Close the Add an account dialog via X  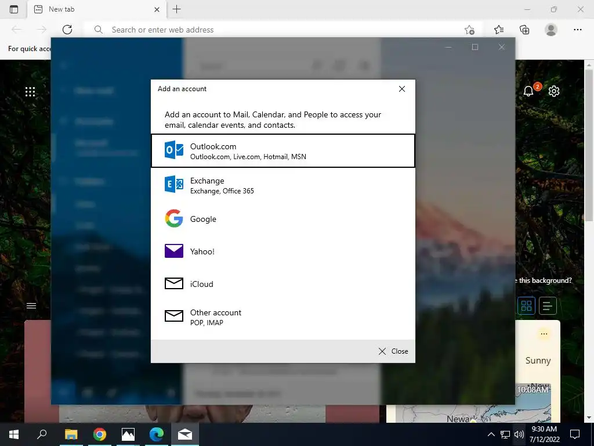pos(402,89)
